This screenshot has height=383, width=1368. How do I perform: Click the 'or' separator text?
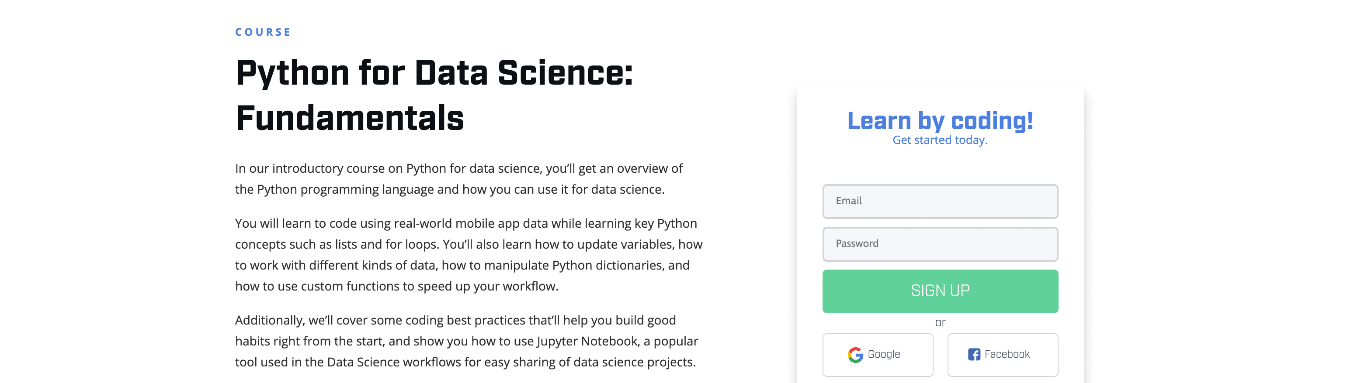(x=940, y=322)
